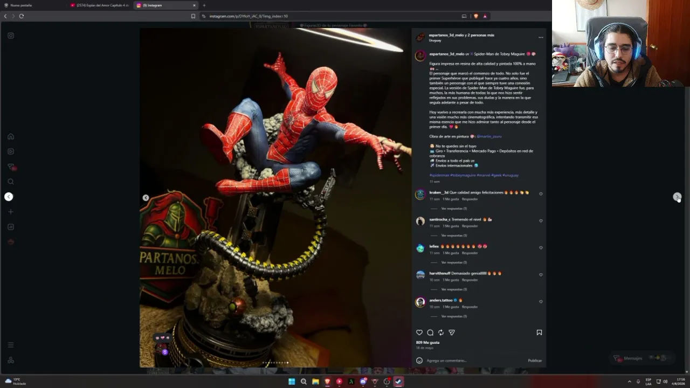Like anders.tattoo's comment
Screen dimensions: 690x388
click(x=541, y=302)
